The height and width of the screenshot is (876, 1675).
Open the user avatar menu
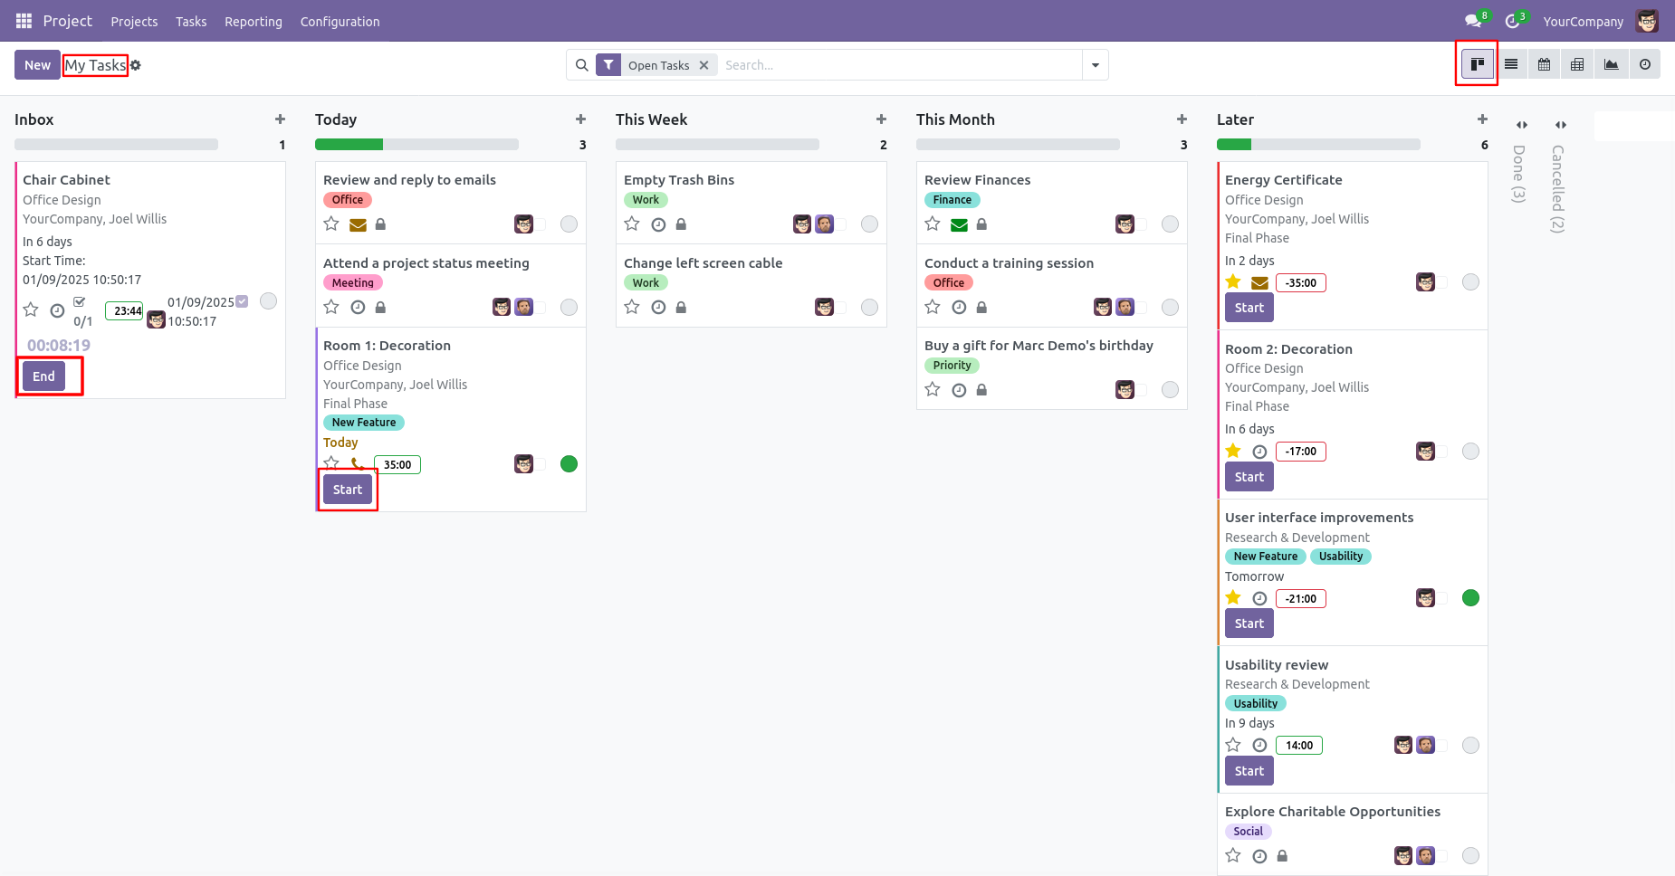click(x=1648, y=21)
